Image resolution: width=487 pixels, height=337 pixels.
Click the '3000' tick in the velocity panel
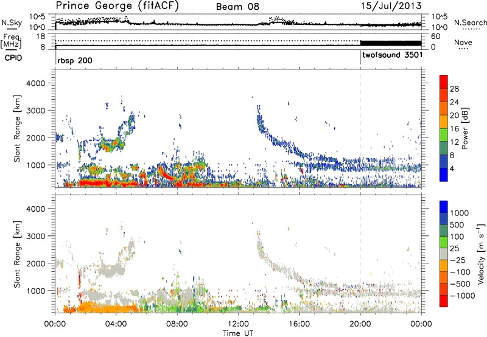point(36,236)
